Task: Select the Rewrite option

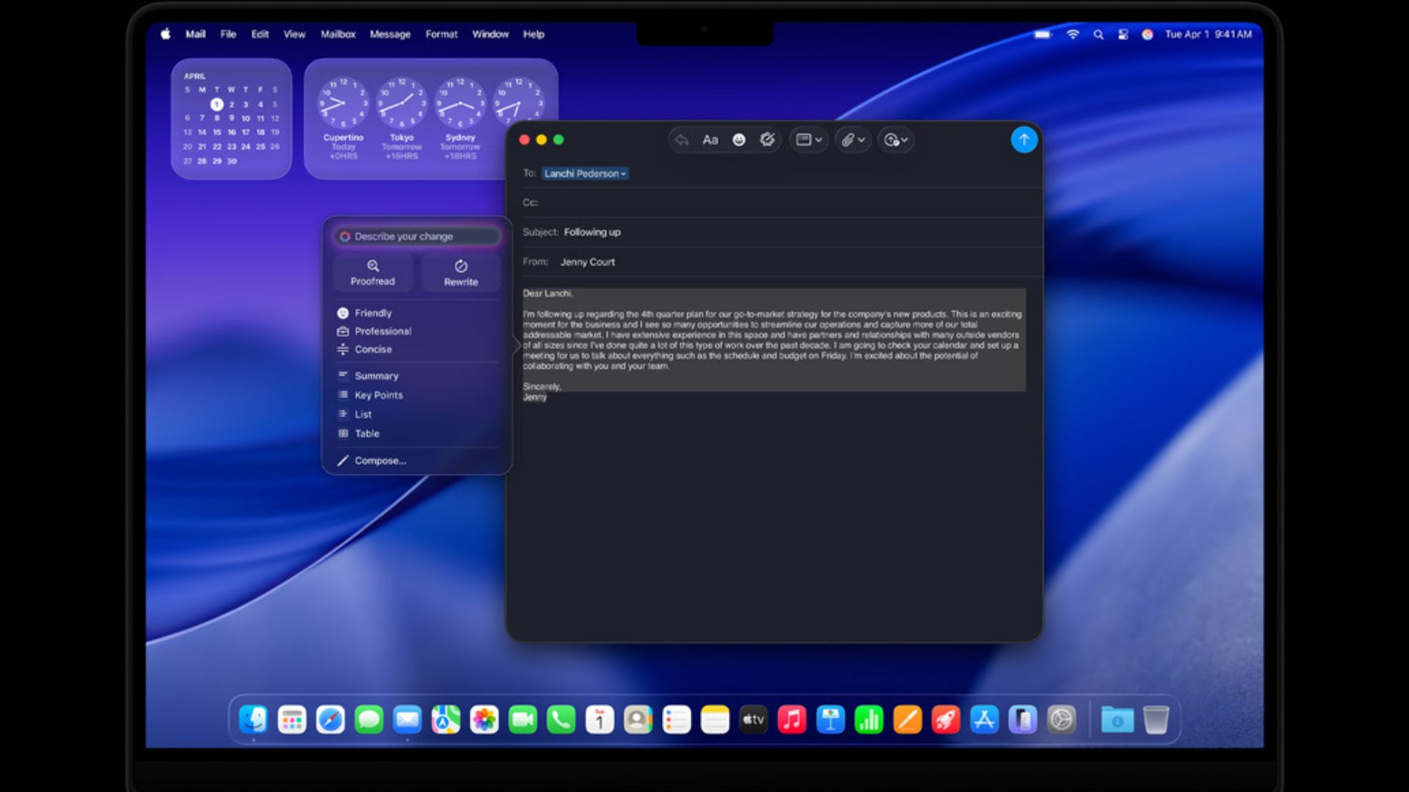Action: click(x=460, y=272)
